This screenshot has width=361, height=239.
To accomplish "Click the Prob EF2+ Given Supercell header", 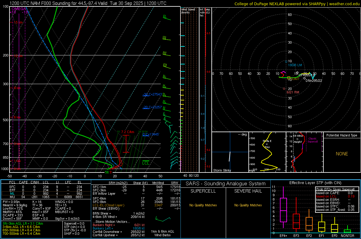I will tap(335, 189).
